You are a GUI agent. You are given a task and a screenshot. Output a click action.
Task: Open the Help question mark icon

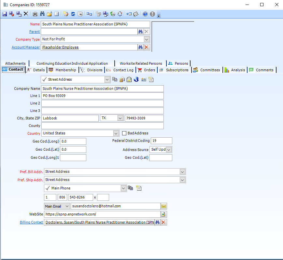click(145, 14)
